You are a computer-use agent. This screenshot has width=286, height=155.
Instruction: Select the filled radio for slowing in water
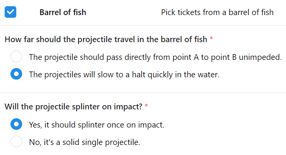[16, 74]
